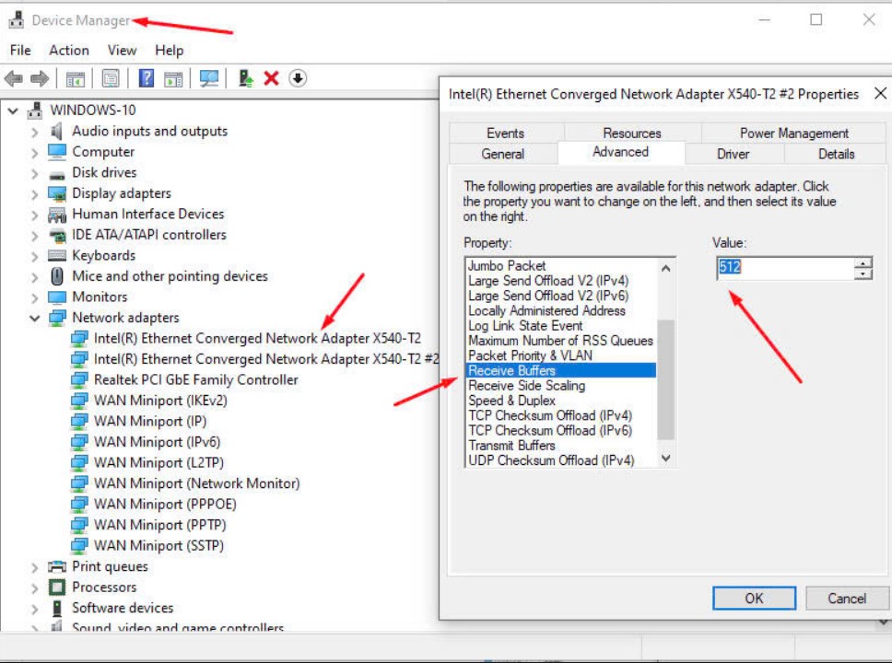Click the Audio inputs and outputs speaker icon
The height and width of the screenshot is (663, 892).
(57, 132)
